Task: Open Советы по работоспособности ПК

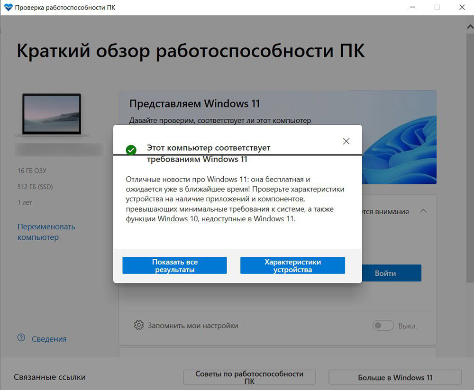Action: pyautogui.click(x=249, y=377)
